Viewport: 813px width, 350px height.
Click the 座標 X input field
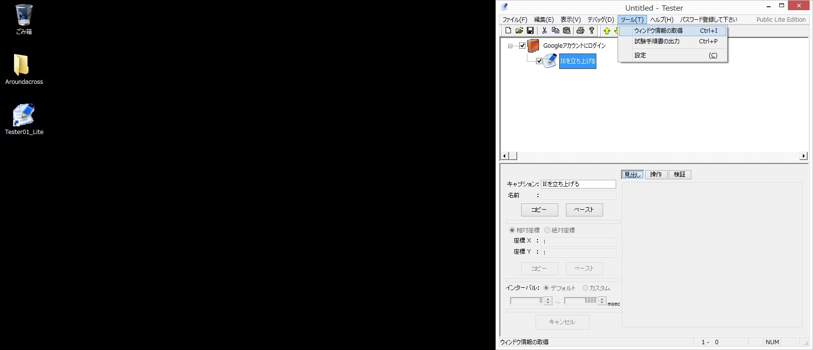[579, 242]
